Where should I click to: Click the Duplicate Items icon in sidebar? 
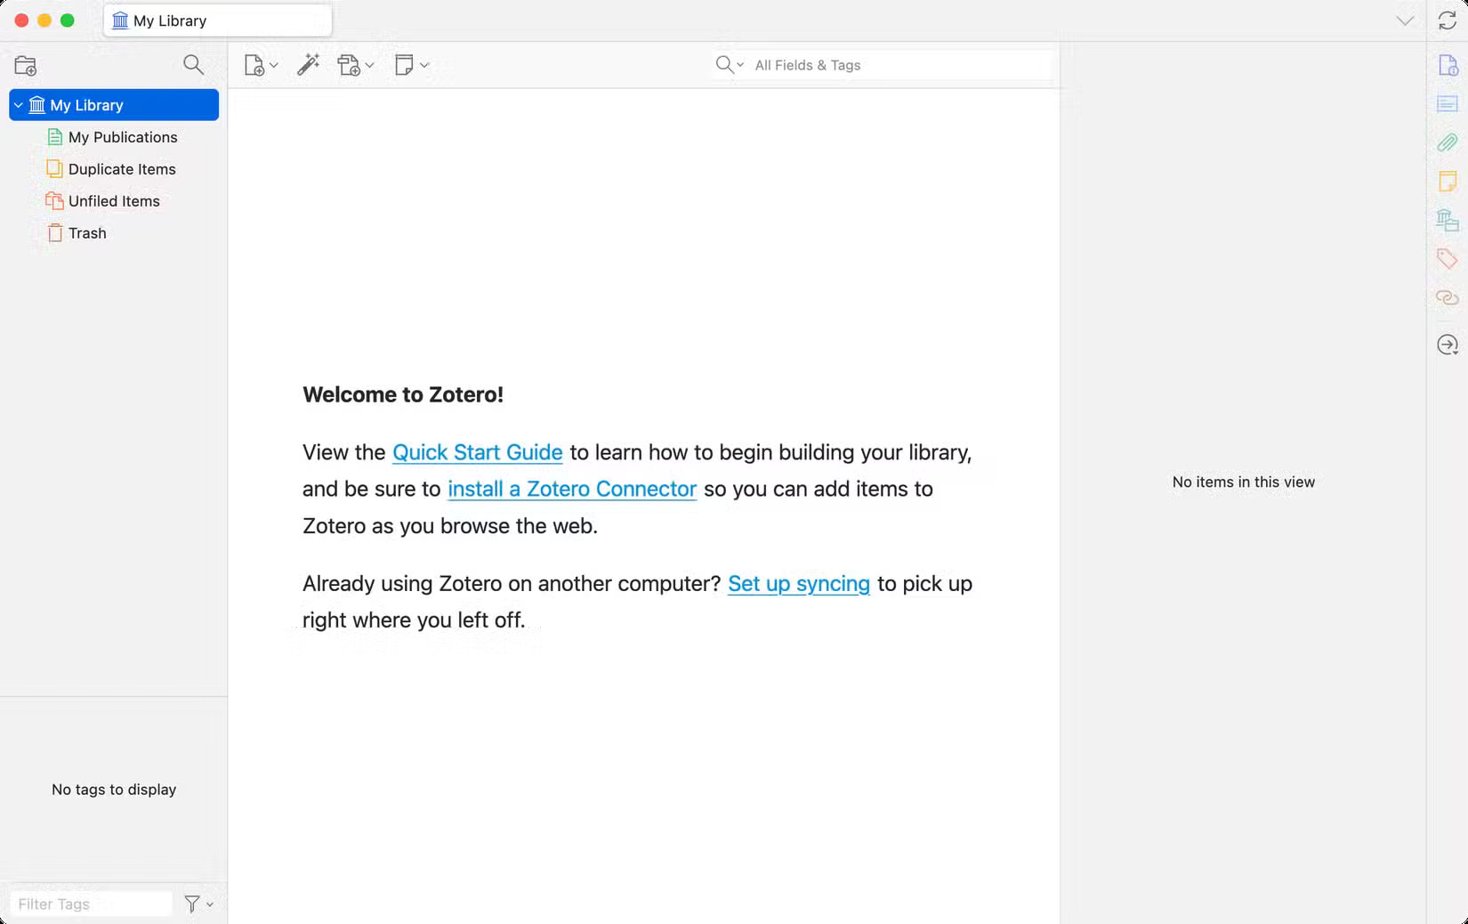pyautogui.click(x=54, y=169)
